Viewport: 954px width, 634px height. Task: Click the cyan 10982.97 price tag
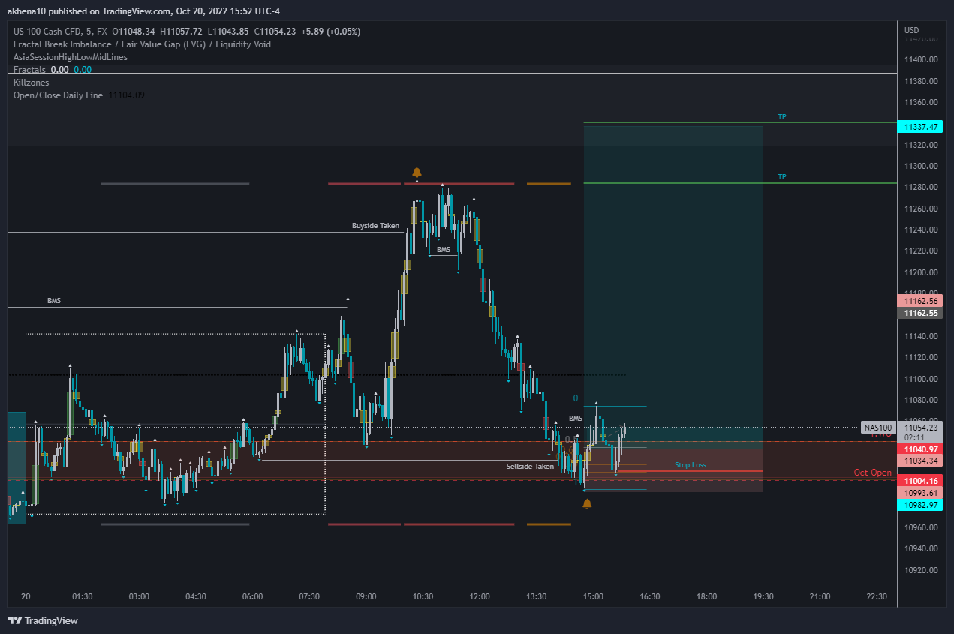(919, 505)
